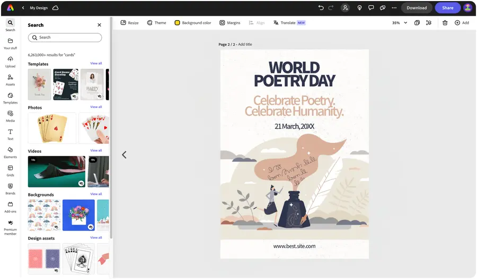Invite collaborators with the add person icon
Screen dimensions: 477x279
coord(345,8)
